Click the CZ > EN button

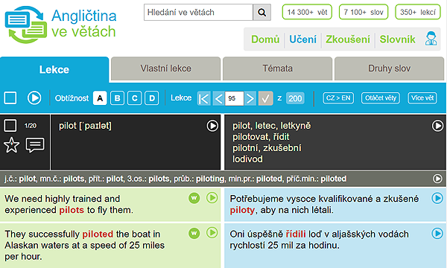coord(338,98)
